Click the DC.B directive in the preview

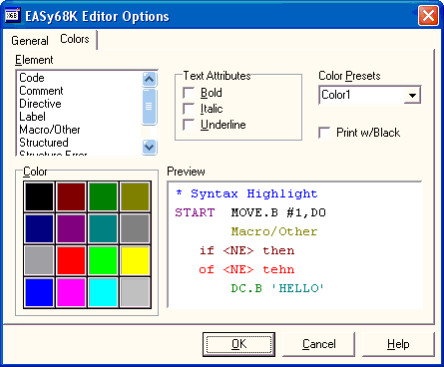coord(246,288)
